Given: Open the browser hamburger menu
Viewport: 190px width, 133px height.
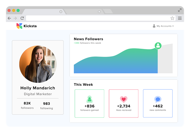Looking at the screenshot, I should [180, 18].
